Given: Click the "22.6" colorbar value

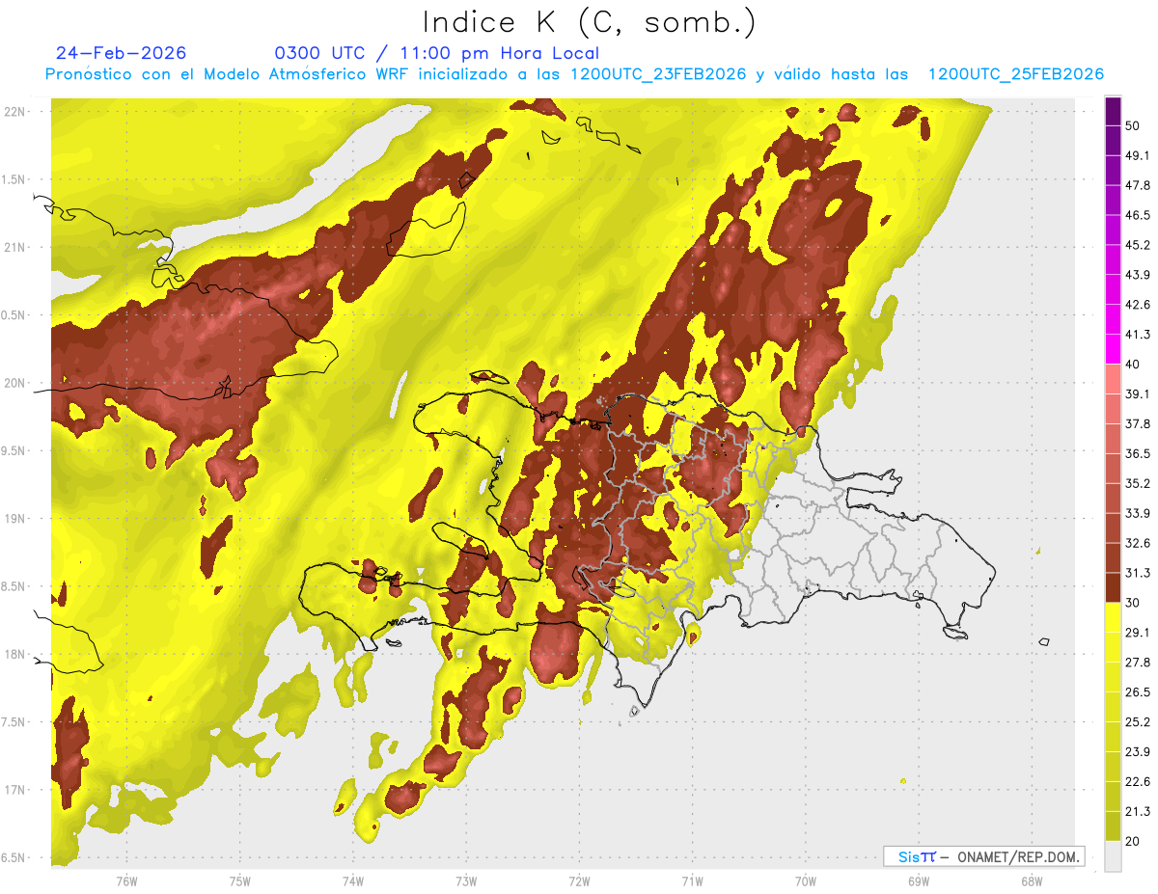Looking at the screenshot, I should tap(1138, 781).
